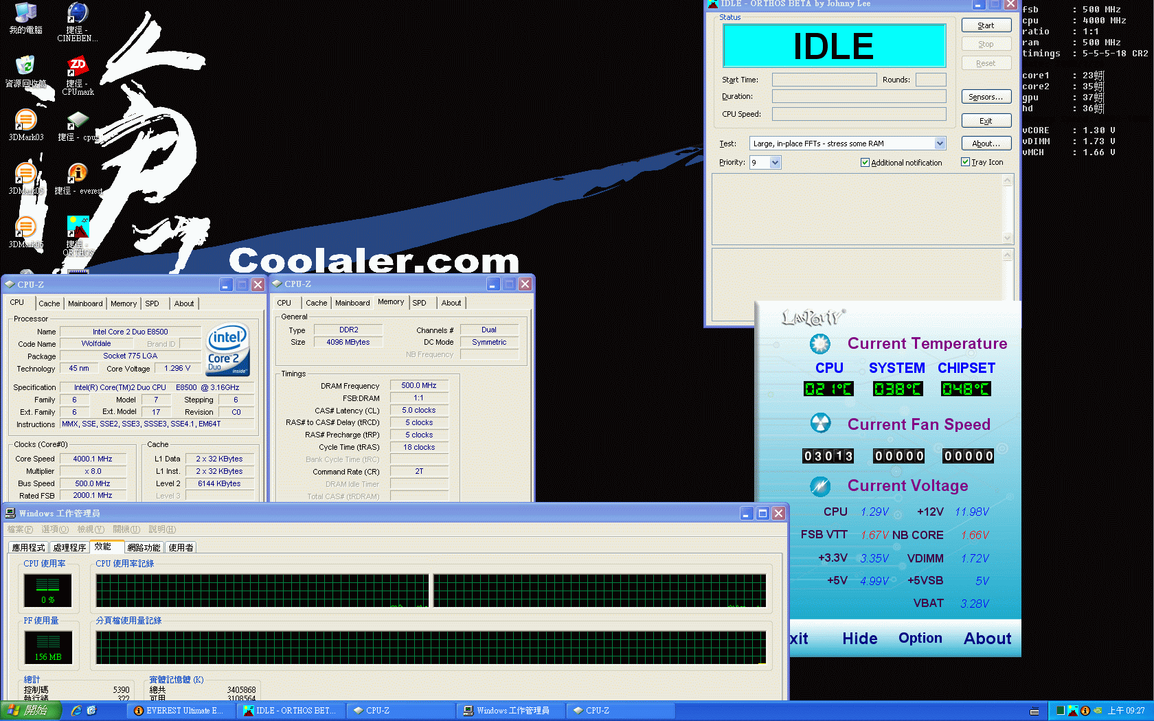Switch to About tab in right CPU-Z

click(x=451, y=303)
